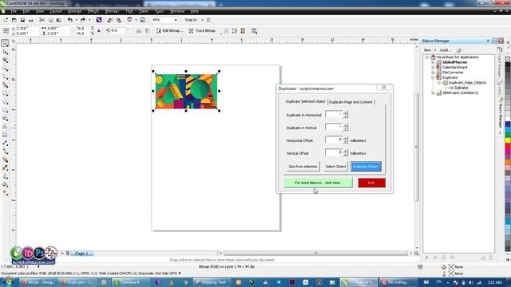Click the Save disk icon
The width and height of the screenshot is (511, 287).
(22, 20)
